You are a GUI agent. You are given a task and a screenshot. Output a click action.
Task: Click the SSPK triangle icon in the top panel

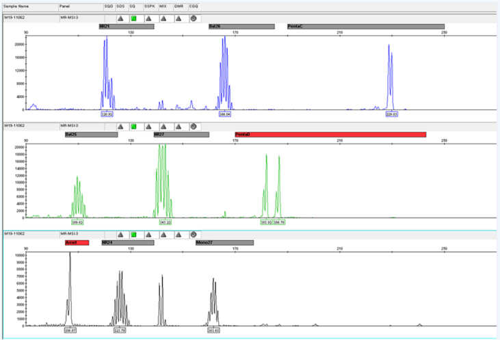(149, 18)
